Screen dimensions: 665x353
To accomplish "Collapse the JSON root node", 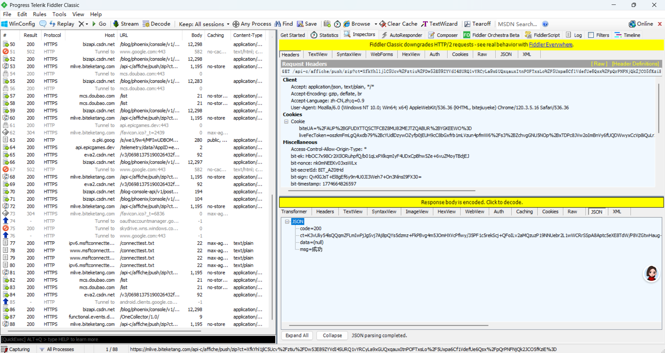I will [287, 222].
